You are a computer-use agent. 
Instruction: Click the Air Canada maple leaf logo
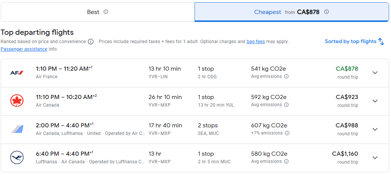[x=17, y=101]
